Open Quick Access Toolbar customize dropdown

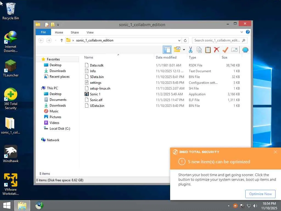pos(58,25)
